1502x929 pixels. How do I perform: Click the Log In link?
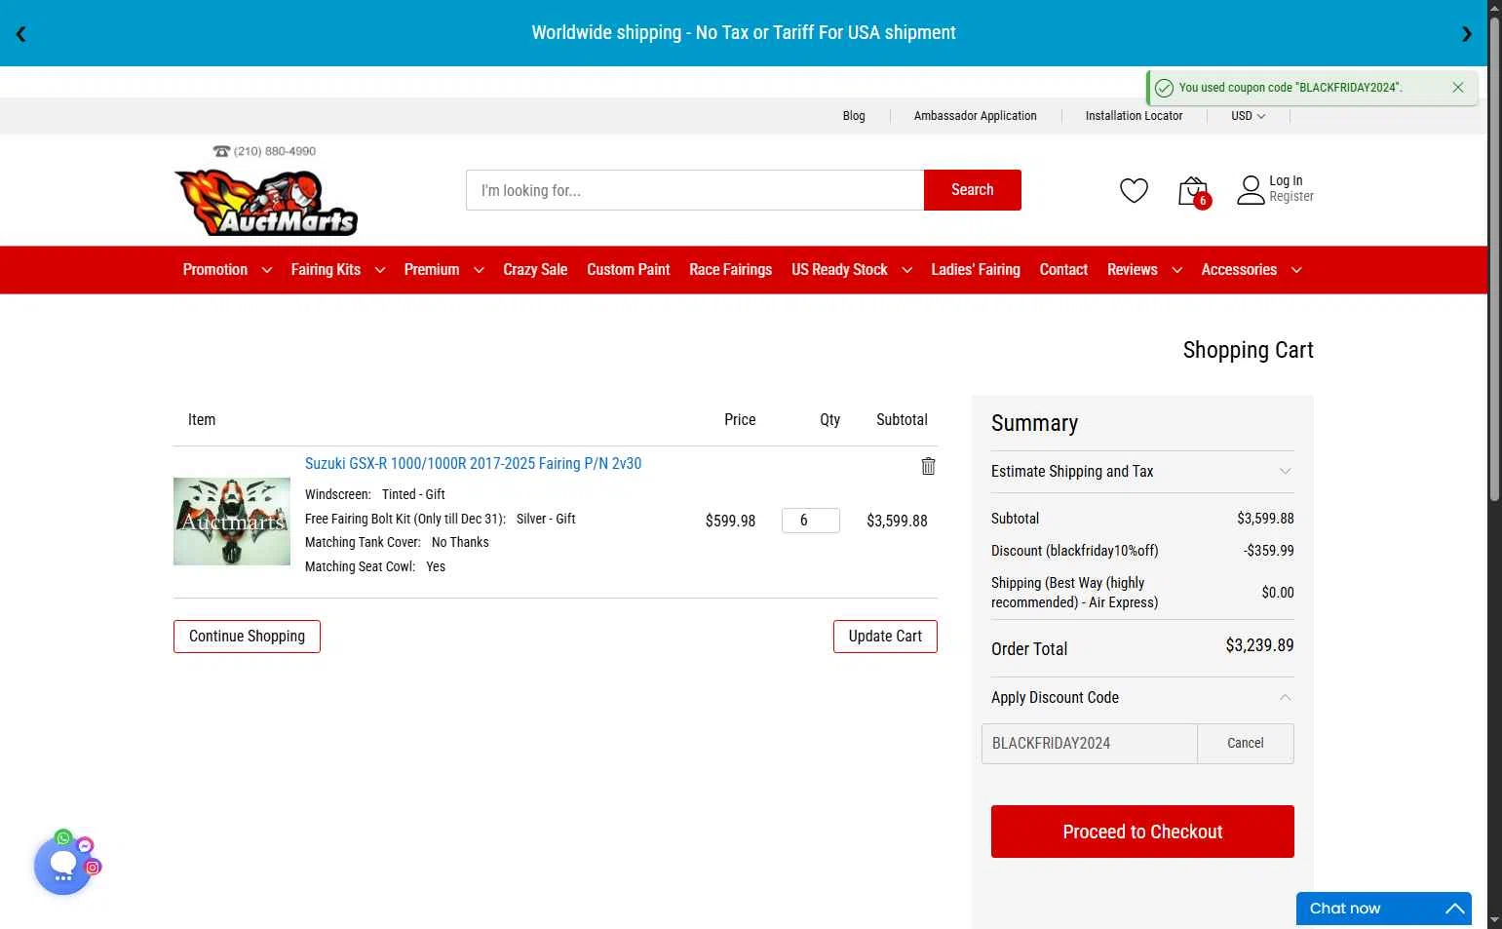tap(1286, 181)
